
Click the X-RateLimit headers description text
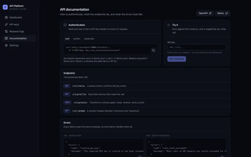(x=106, y=60)
